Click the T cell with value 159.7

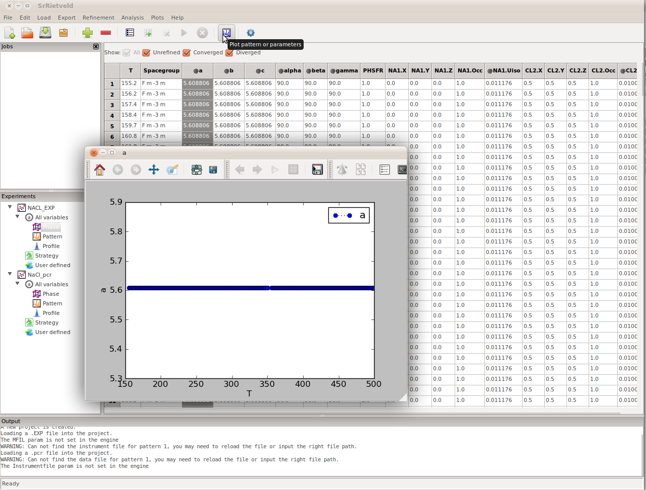pos(131,126)
